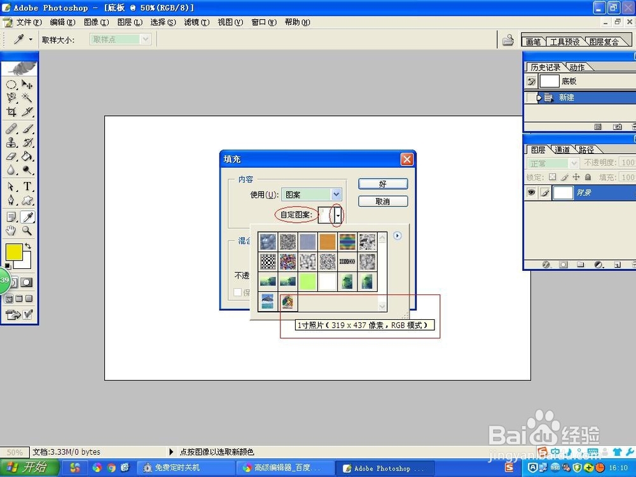The width and height of the screenshot is (636, 477).
Task: Open eyedropper tool preset picker arrow
Action: 31,39
